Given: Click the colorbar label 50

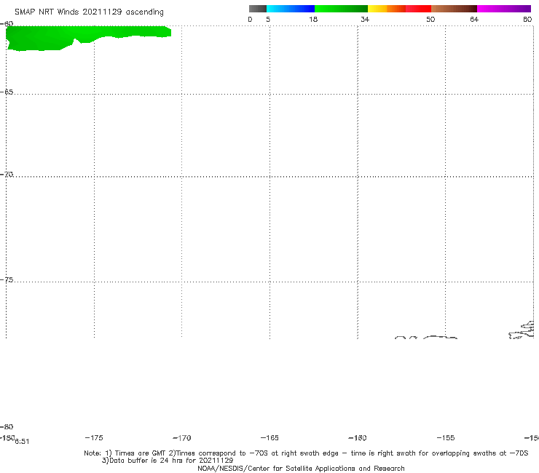Looking at the screenshot, I should 430,19.
